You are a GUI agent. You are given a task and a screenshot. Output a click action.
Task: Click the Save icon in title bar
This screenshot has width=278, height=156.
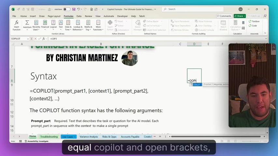(x=74, y=9)
